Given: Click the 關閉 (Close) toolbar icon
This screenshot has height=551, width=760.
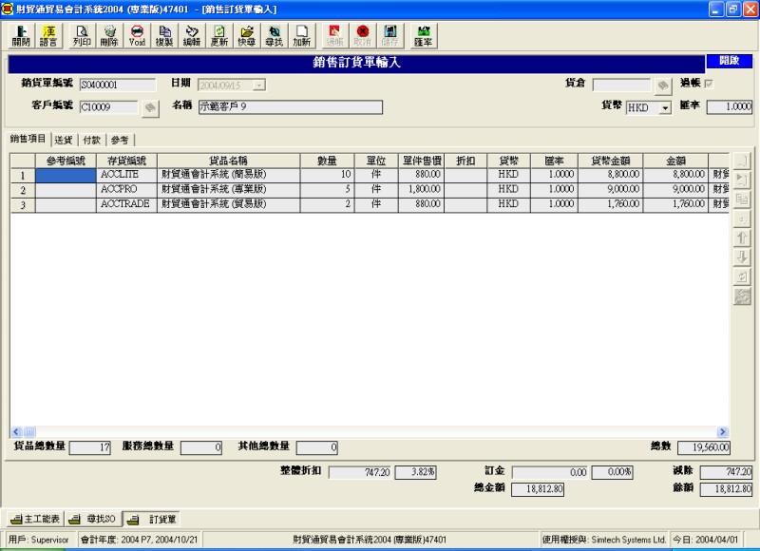Looking at the screenshot, I should tap(20, 36).
